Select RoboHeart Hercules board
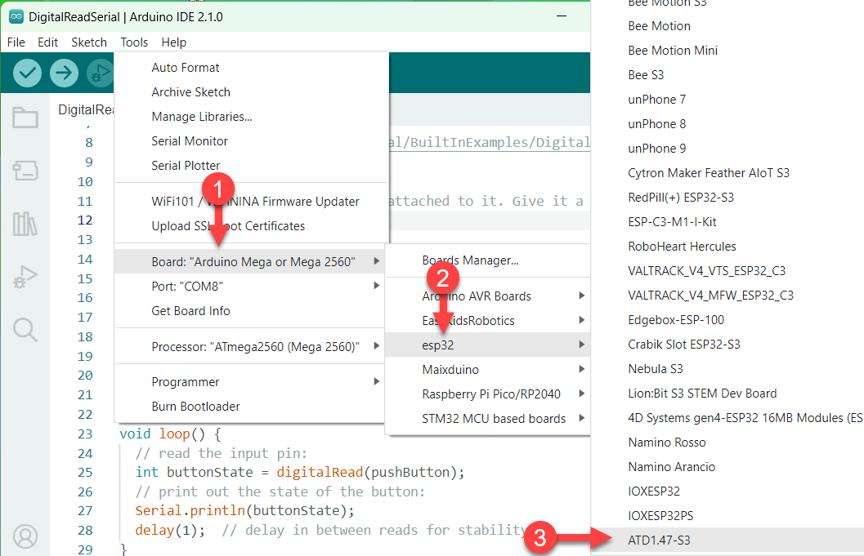The width and height of the screenshot is (864, 556). [x=727, y=247]
